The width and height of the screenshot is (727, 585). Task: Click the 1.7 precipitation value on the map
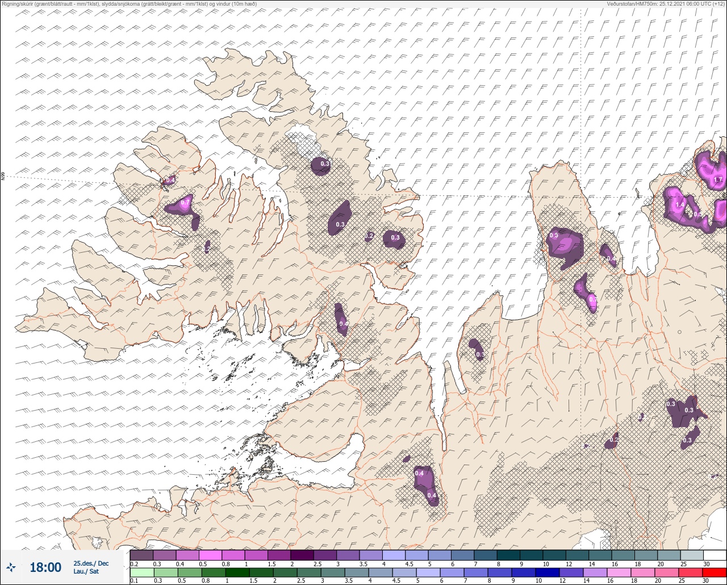tap(718, 180)
